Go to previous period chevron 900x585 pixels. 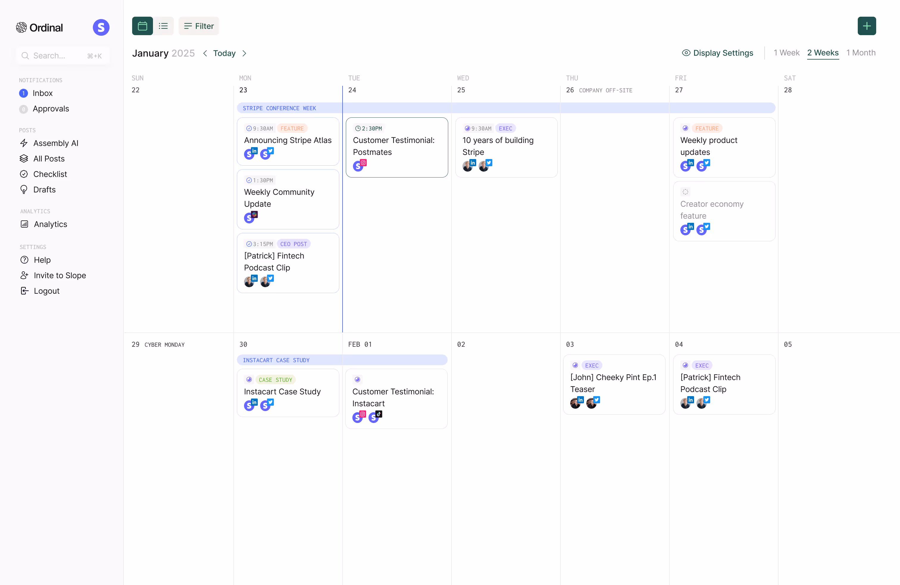tap(205, 53)
